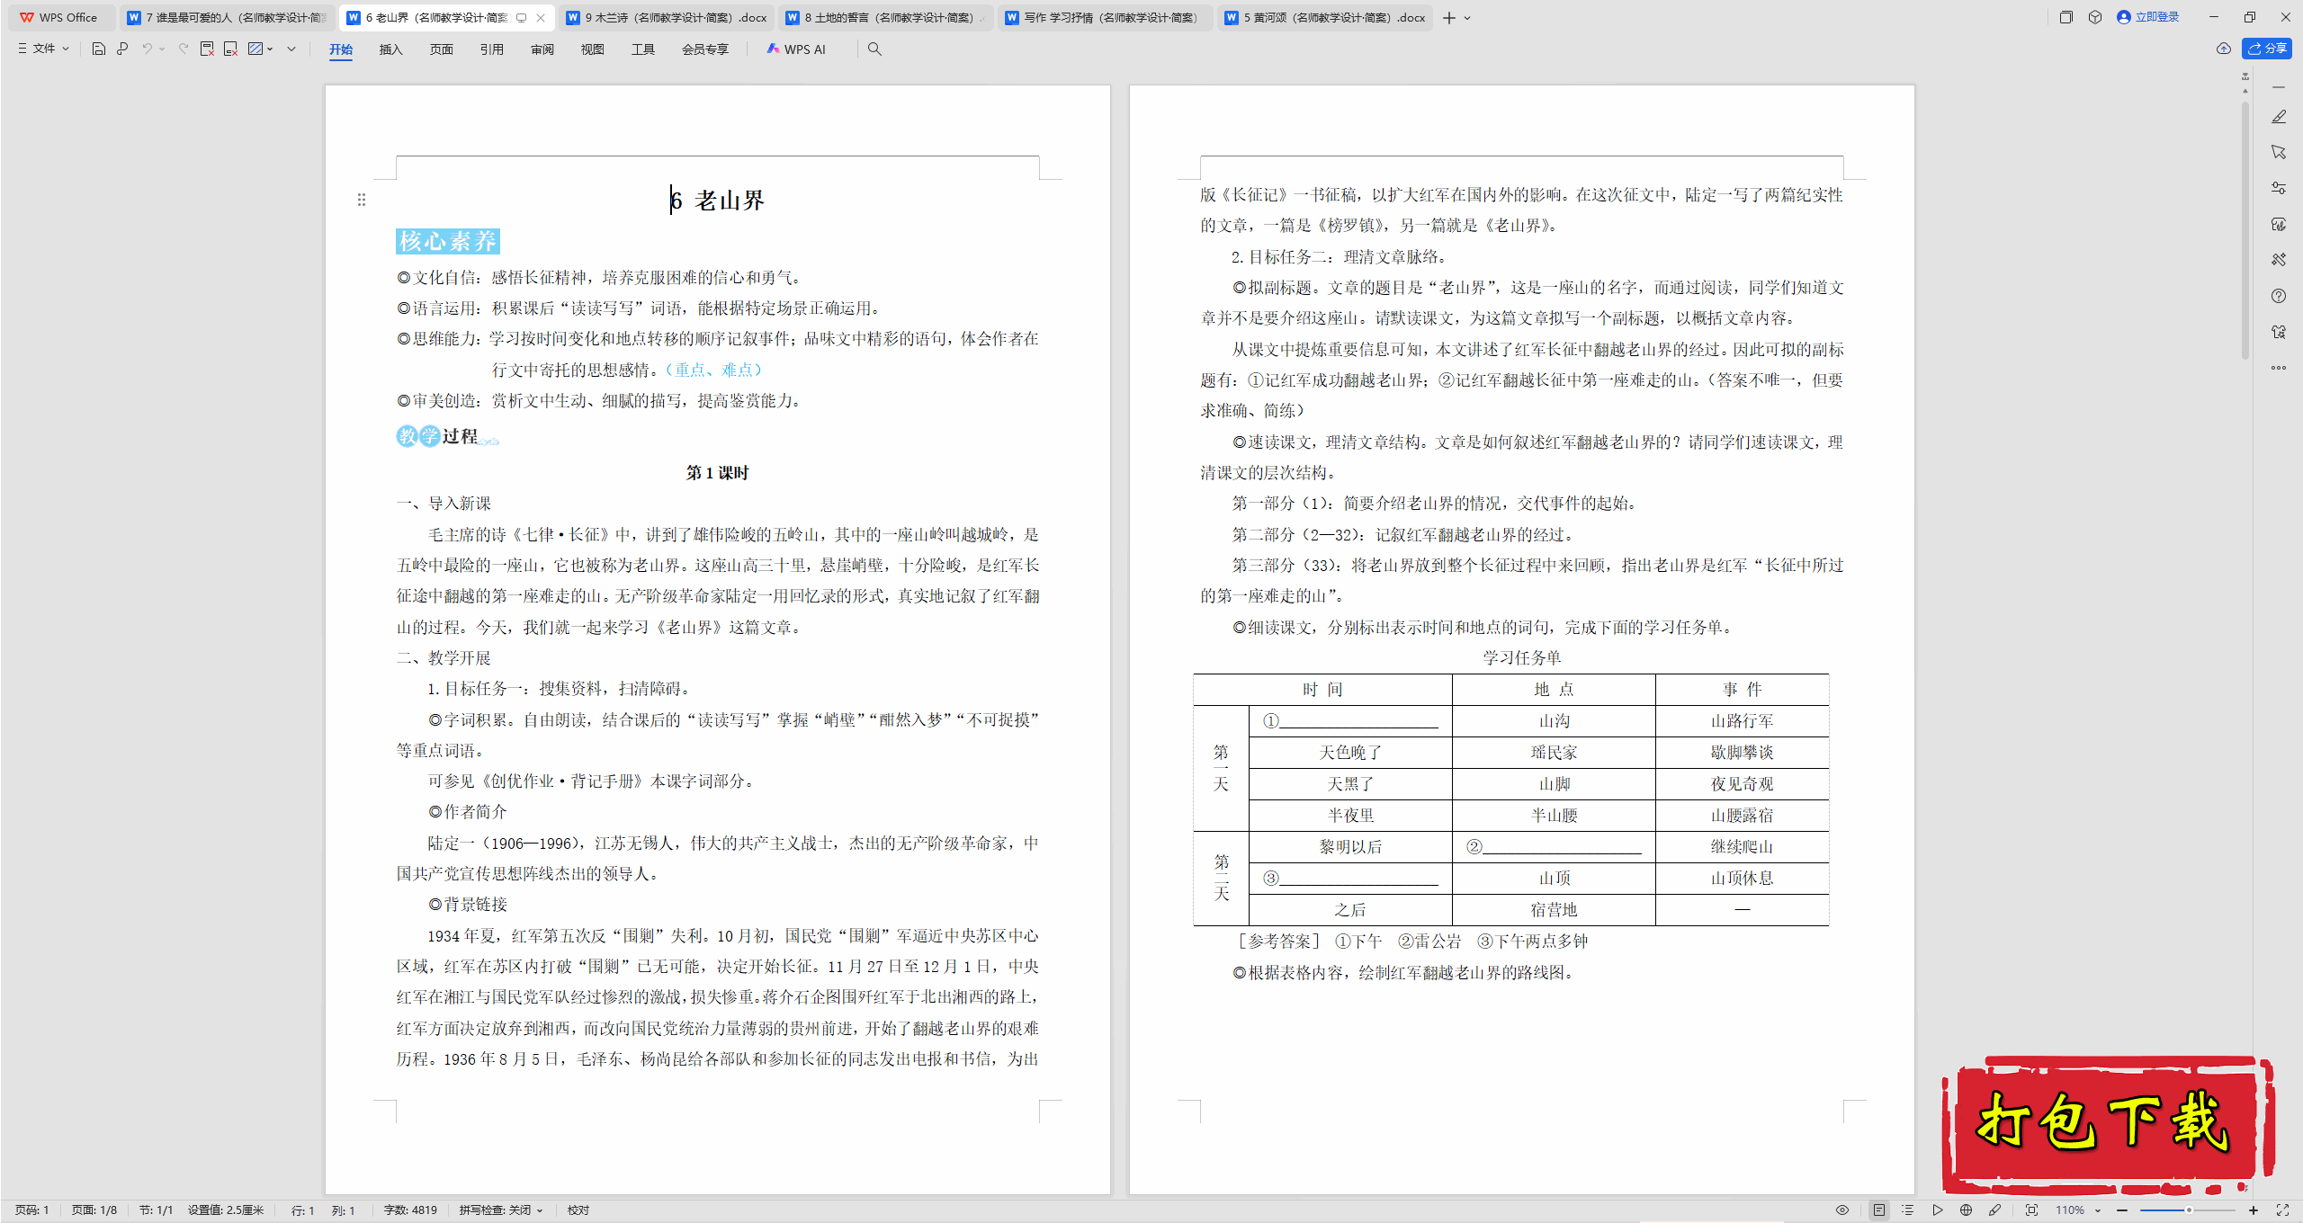Expand the striped icon dropdown arrow
The image size is (2303, 1223).
coord(270,49)
